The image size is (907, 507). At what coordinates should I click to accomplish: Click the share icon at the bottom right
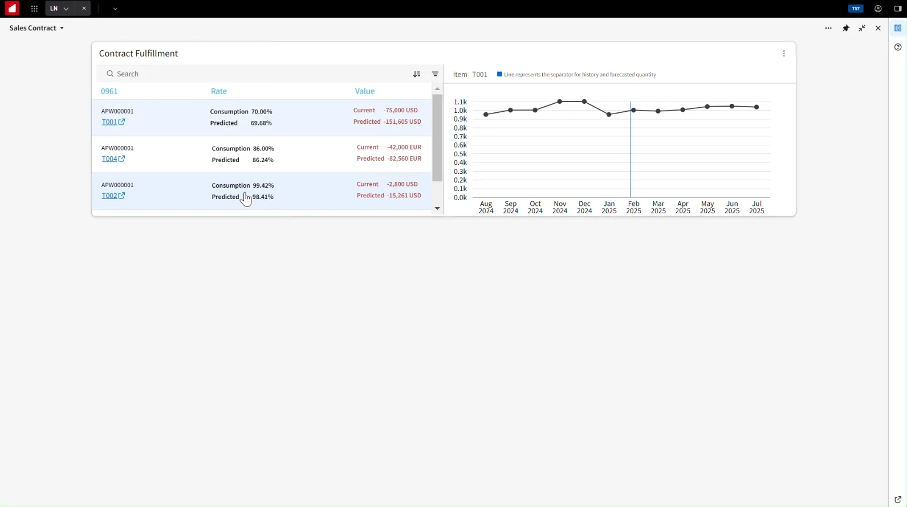click(x=898, y=500)
